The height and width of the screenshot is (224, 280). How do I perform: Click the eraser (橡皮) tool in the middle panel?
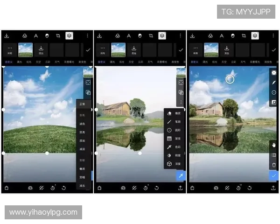click(170, 113)
